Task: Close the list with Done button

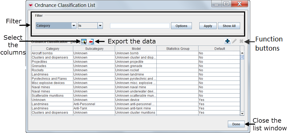Action: [236, 124]
